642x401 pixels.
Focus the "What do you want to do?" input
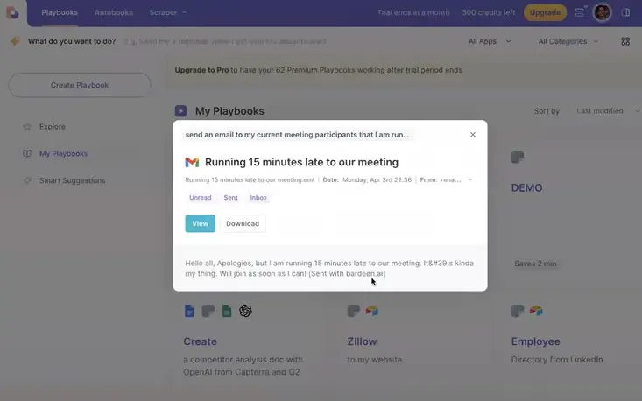click(x=225, y=41)
